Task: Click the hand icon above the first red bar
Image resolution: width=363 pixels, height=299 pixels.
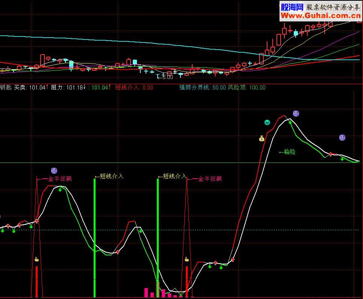Action: click(36, 259)
